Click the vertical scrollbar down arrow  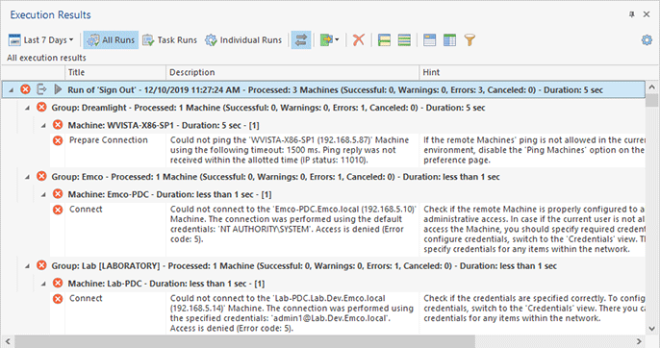(x=652, y=329)
